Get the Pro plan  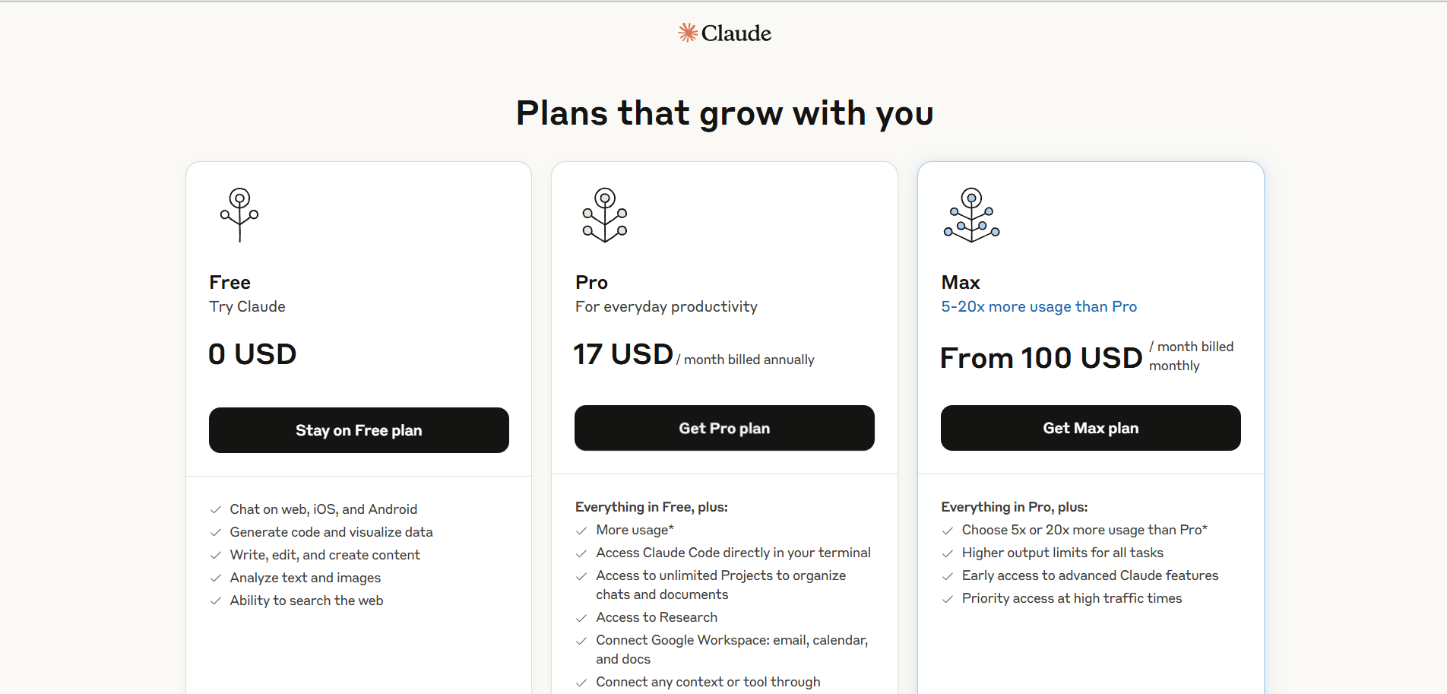[724, 428]
